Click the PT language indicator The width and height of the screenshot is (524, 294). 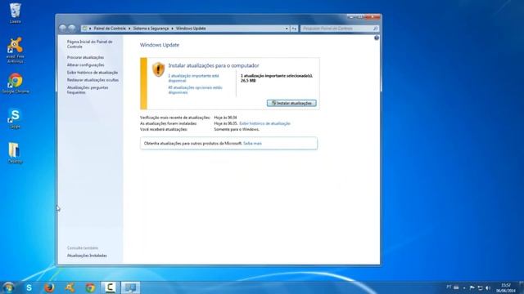click(449, 287)
